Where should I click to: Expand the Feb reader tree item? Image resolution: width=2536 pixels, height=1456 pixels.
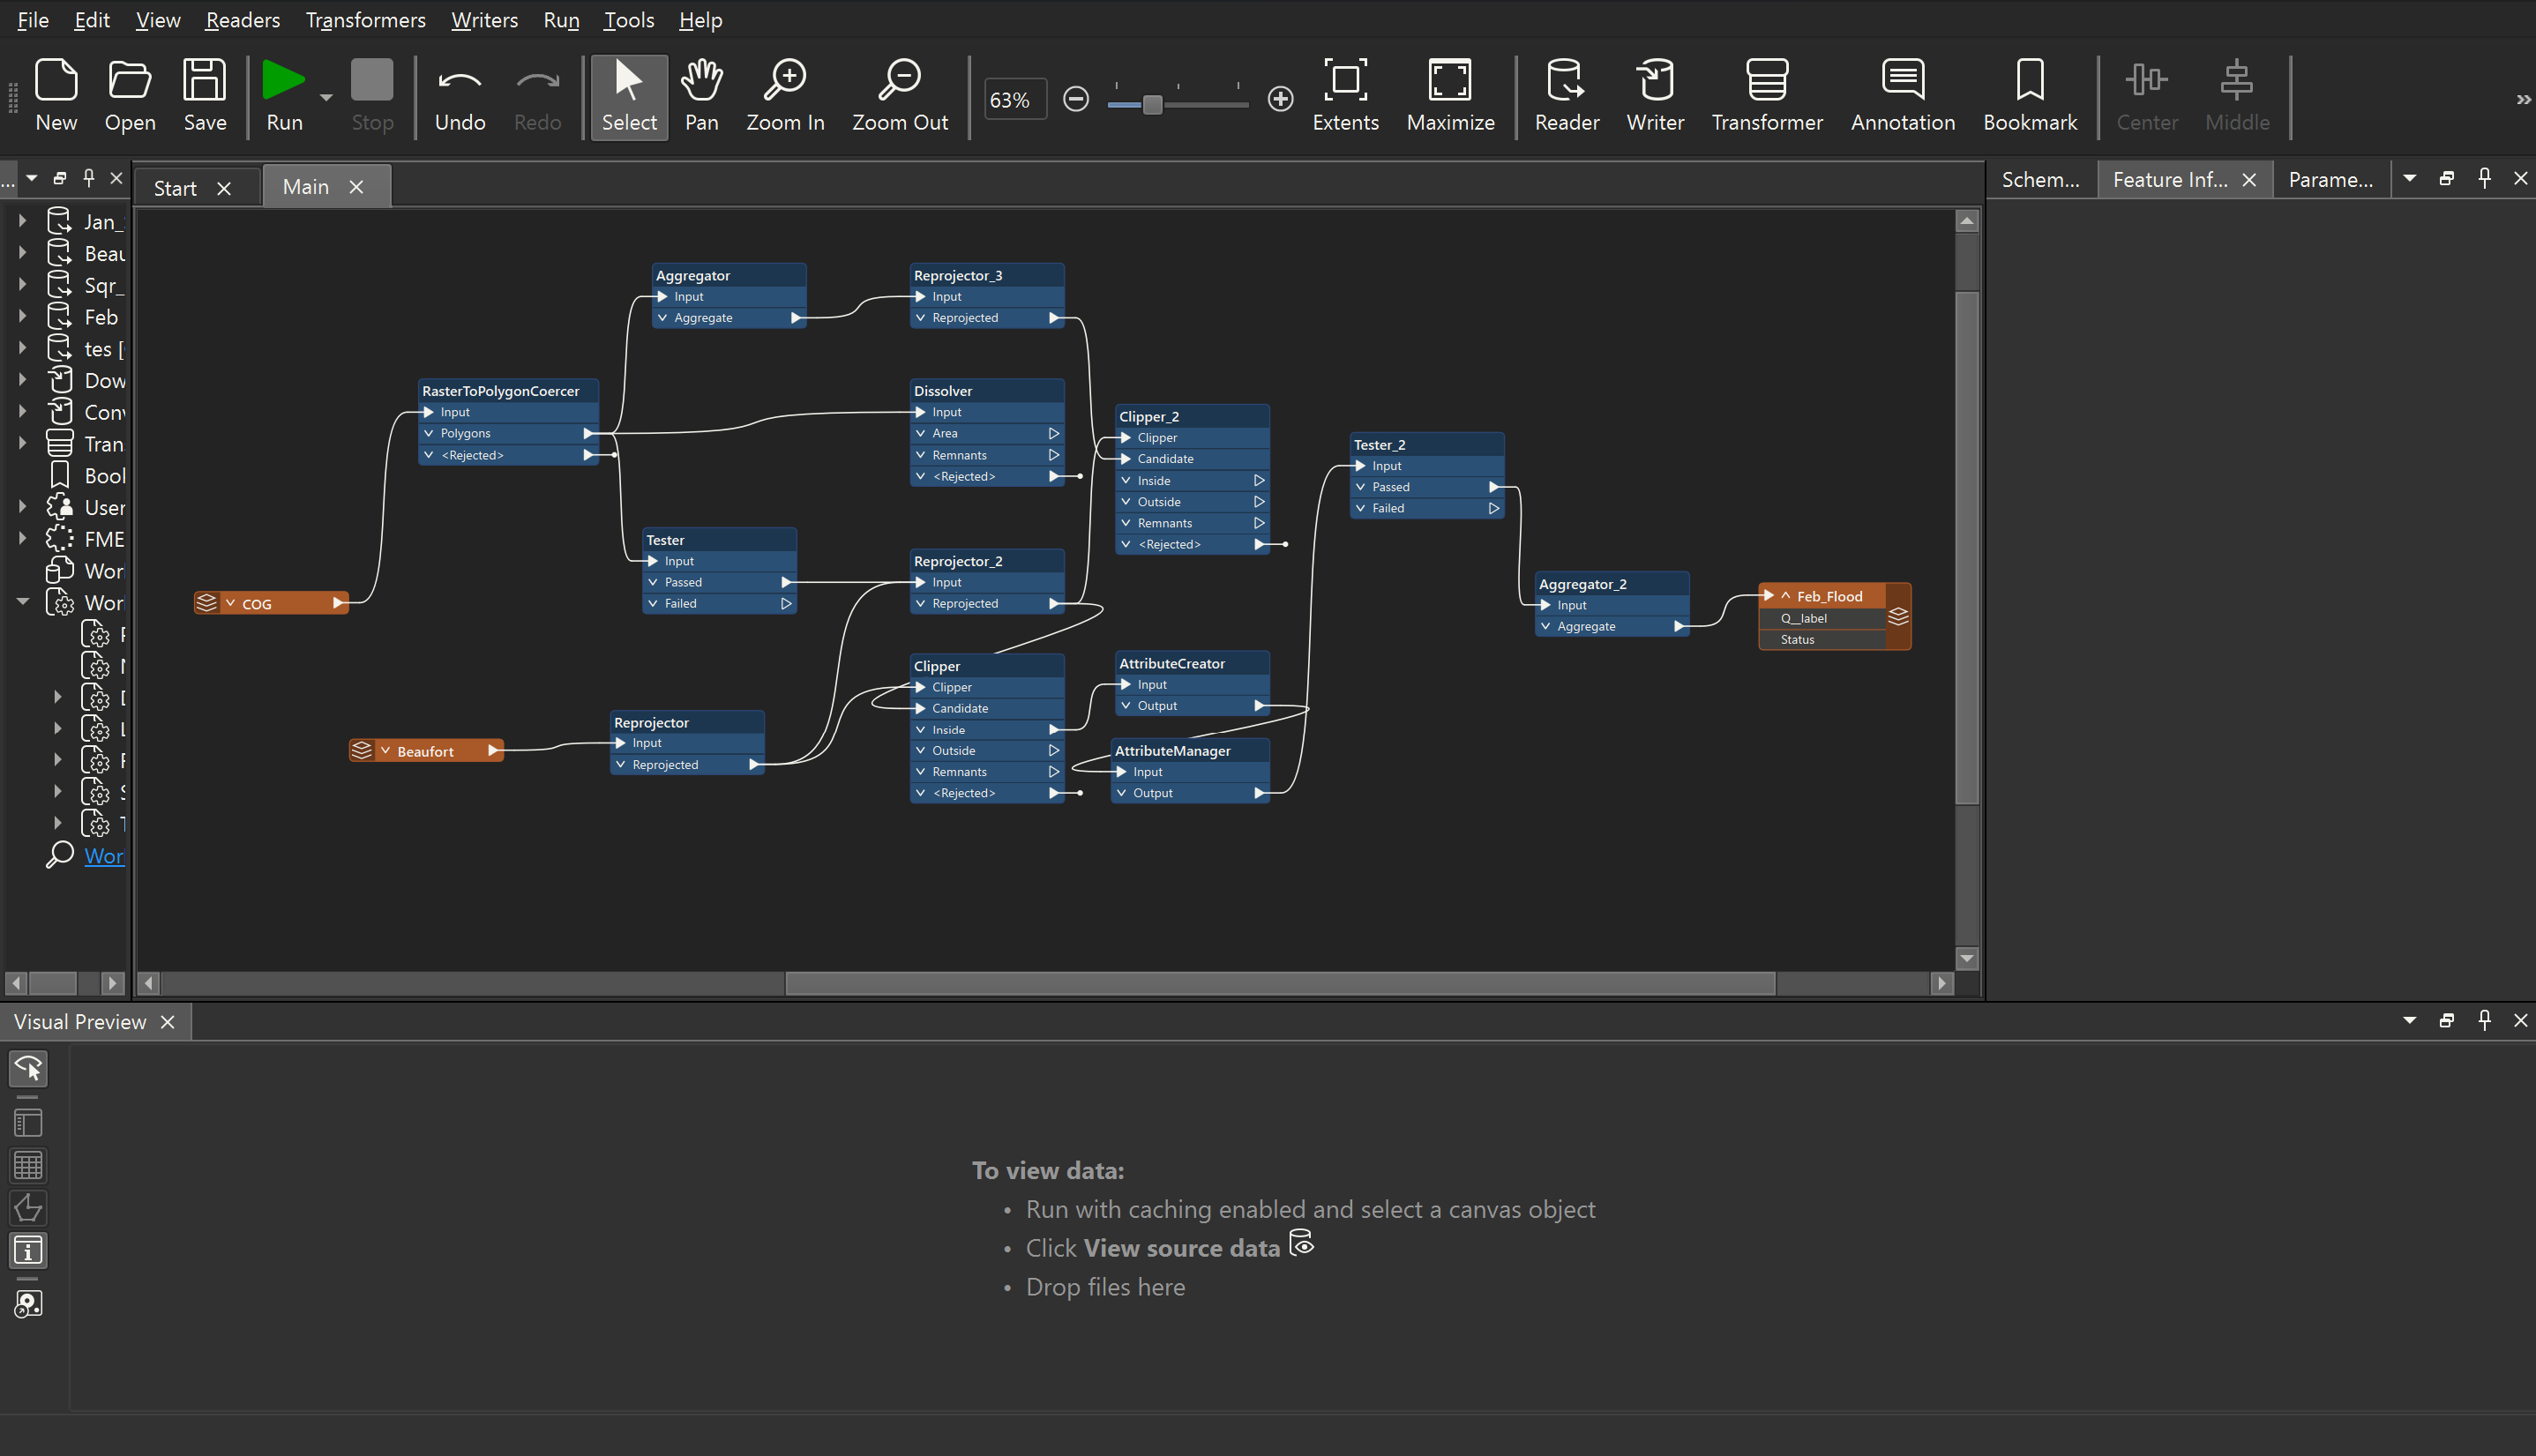pos(22,317)
